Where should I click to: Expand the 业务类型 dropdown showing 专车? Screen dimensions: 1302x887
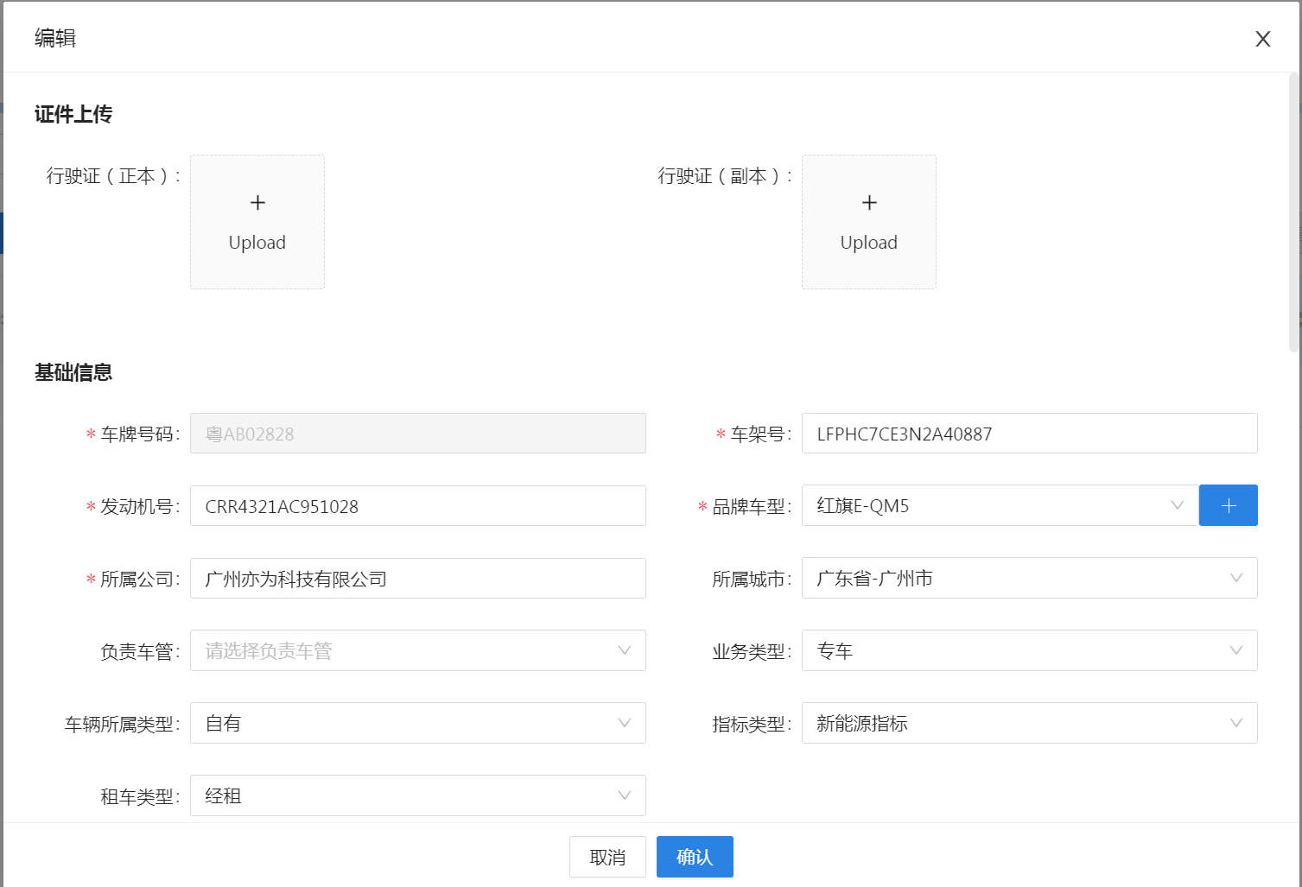[x=1028, y=650]
